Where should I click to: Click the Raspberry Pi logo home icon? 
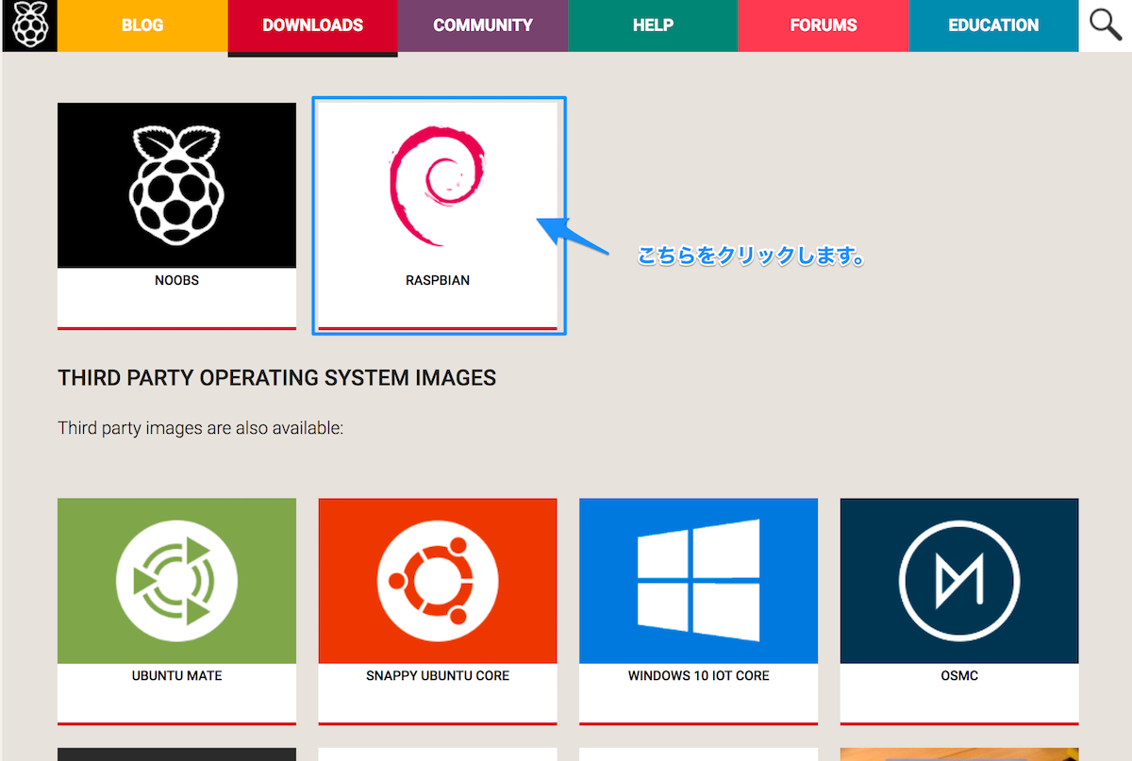click(x=29, y=25)
